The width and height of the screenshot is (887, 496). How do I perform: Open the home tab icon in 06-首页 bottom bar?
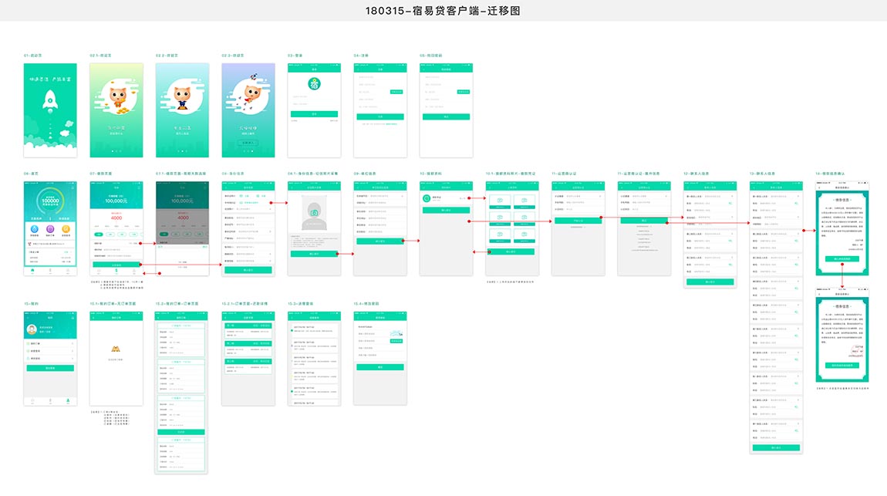32,270
